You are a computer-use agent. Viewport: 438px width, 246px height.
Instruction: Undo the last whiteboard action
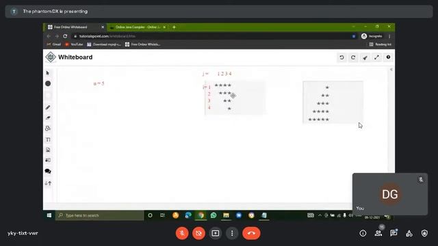(342, 57)
